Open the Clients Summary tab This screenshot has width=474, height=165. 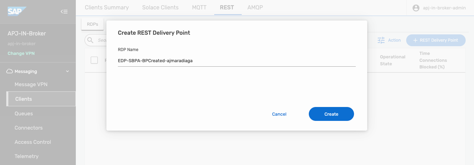click(107, 7)
